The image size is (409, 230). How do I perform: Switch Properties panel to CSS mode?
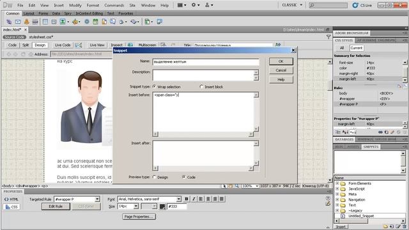point(12,207)
